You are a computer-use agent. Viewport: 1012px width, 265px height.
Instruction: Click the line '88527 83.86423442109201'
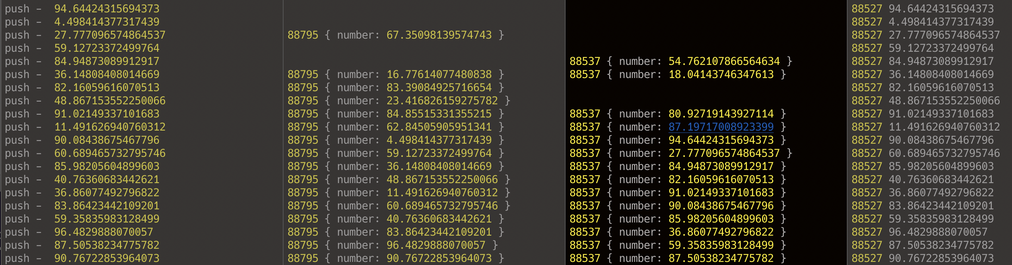(923, 206)
